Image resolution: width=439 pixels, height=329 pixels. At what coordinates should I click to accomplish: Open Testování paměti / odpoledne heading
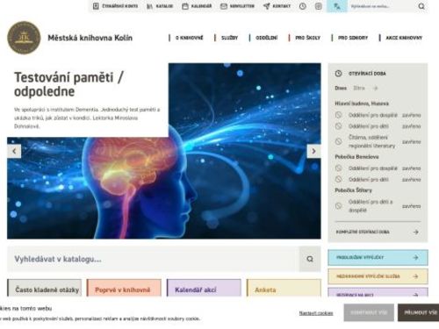68,84
